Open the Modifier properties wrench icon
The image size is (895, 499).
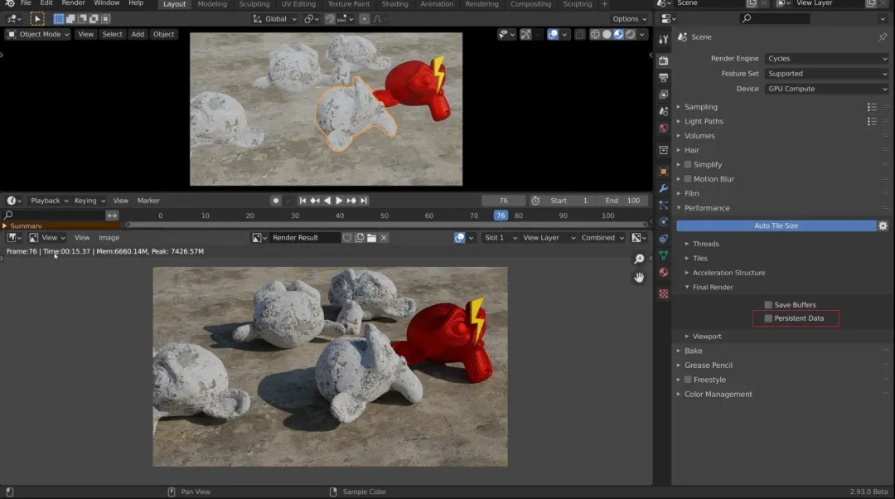(x=663, y=188)
